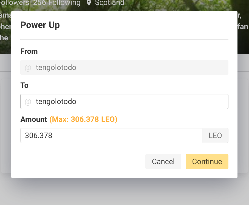Viewport: 249px width, 205px height.
Task: Click the Scotland location text
Action: 110,3
